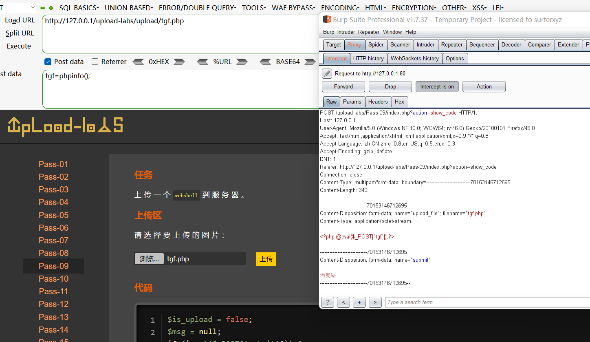590x342 pixels.
Task: Open the ENCRYPTION dropdown menu
Action: pos(414,8)
